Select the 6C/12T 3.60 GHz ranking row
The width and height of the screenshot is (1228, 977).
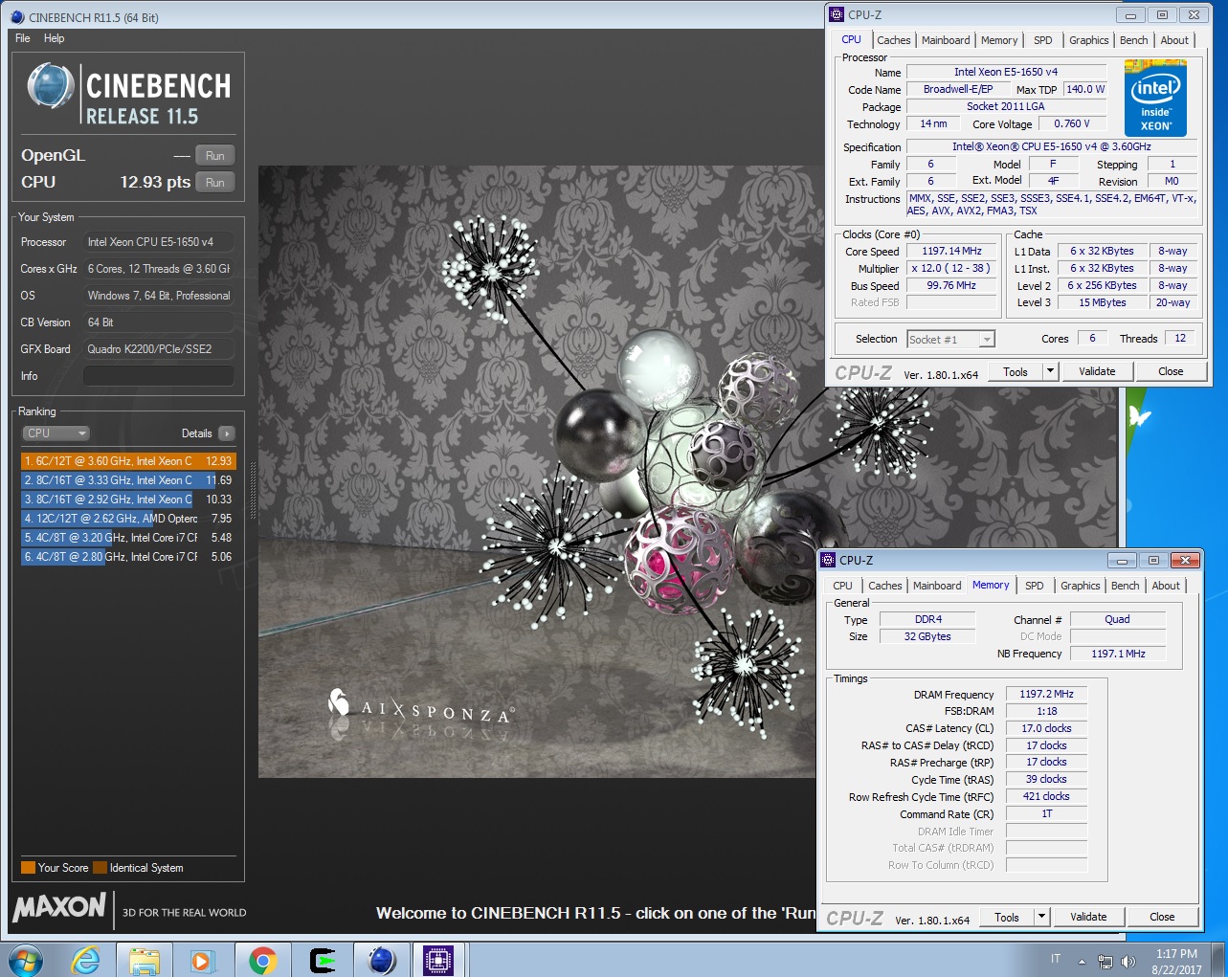pos(128,461)
